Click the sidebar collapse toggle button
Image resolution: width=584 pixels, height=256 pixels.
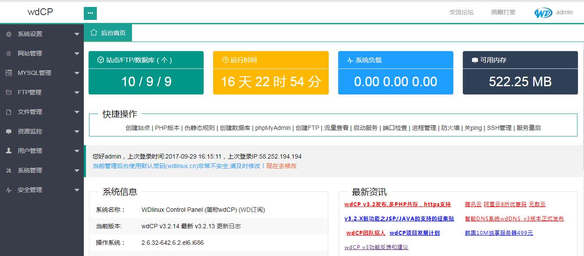(x=90, y=13)
